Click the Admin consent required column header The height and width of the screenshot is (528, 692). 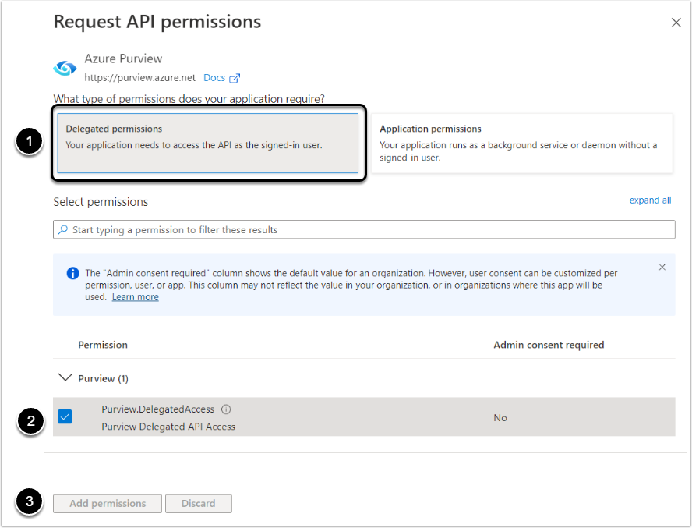click(x=549, y=345)
